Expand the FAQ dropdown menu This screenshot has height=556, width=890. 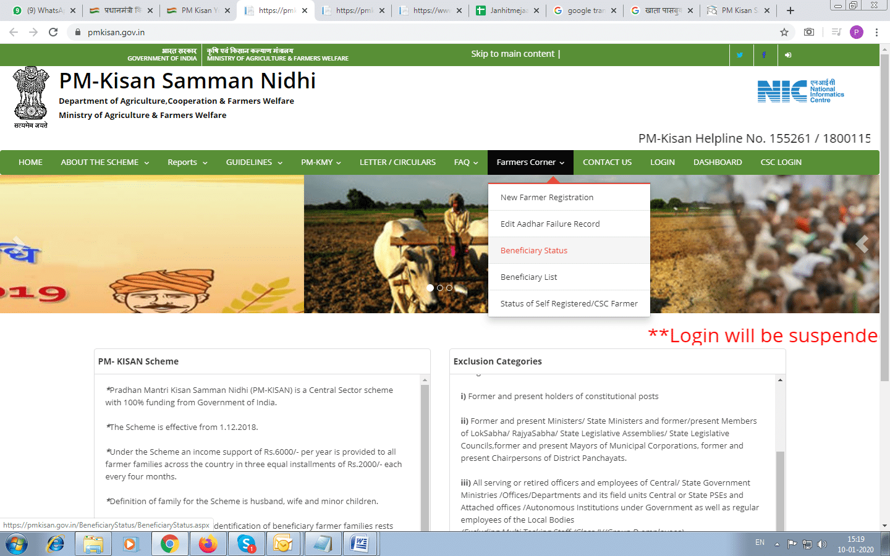point(466,162)
